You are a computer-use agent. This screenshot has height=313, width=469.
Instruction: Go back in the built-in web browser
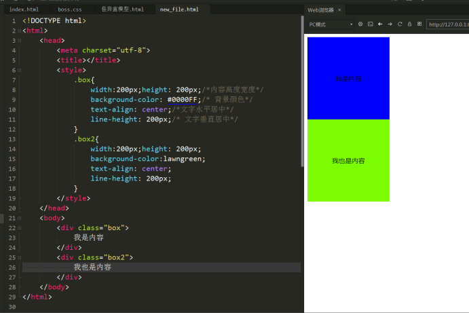pyautogui.click(x=380, y=24)
